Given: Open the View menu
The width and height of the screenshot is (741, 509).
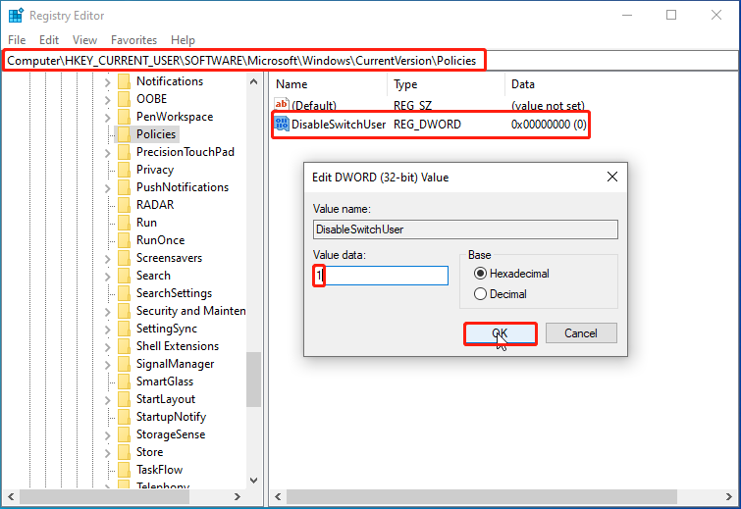Looking at the screenshot, I should pyautogui.click(x=85, y=40).
